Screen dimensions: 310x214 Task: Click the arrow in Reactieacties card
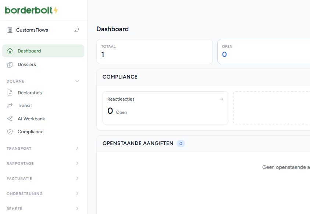pyautogui.click(x=221, y=99)
